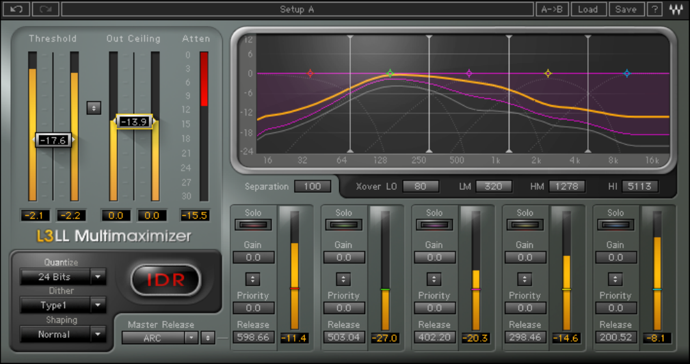
Task: Click the Out Ceiling slider handle
Action: click(134, 122)
